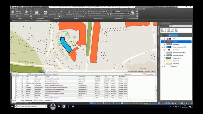The image size is (203, 114).
Task: Click the data table vertical scrollbar
Action: click(x=156, y=87)
